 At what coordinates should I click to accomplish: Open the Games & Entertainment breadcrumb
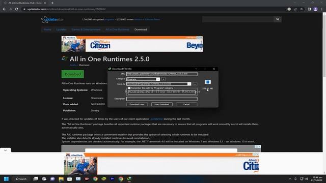[x=86, y=29]
